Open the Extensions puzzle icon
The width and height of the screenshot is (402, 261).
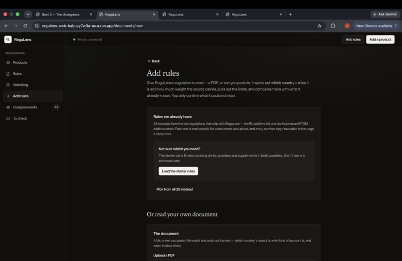tap(333, 26)
